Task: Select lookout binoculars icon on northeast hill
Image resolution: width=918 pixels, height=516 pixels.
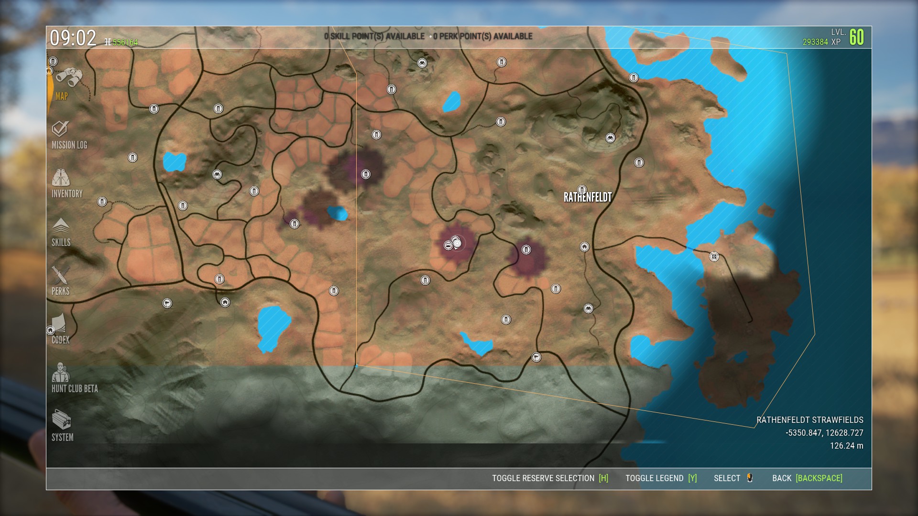Action: click(x=610, y=138)
